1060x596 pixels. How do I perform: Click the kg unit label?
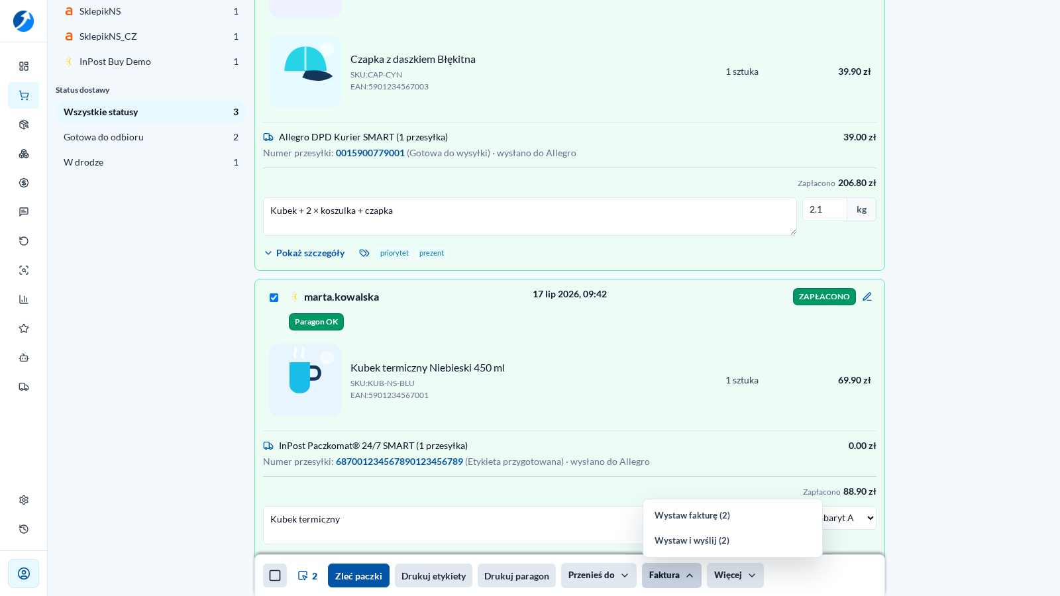tap(861, 209)
